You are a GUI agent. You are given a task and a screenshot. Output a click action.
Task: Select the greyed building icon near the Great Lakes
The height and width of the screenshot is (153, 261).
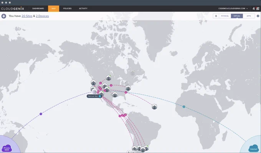pyautogui.click(x=127, y=83)
